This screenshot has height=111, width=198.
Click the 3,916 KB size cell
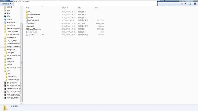coord(100,29)
